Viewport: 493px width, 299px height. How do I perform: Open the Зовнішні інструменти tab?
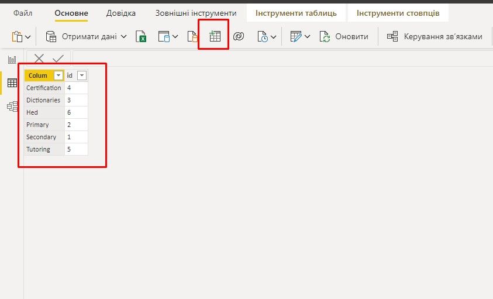click(x=195, y=13)
